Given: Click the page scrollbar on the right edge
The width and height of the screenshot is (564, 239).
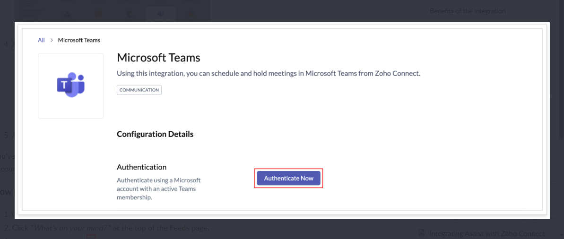Looking at the screenshot, I should click(562, 68).
